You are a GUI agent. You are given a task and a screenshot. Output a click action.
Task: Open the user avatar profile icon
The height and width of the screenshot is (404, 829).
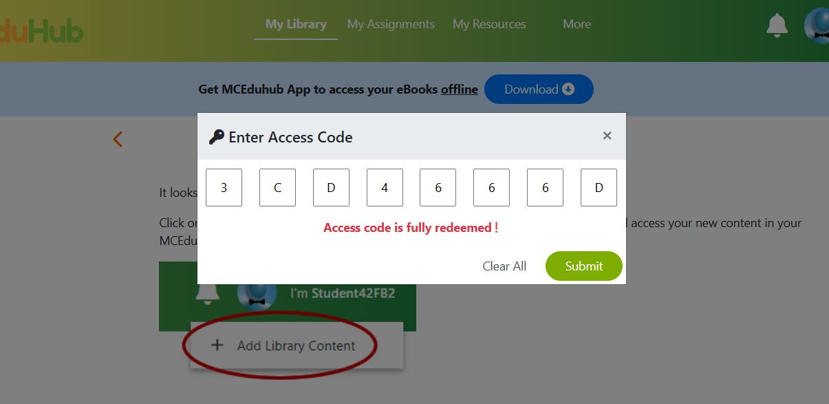tap(817, 26)
